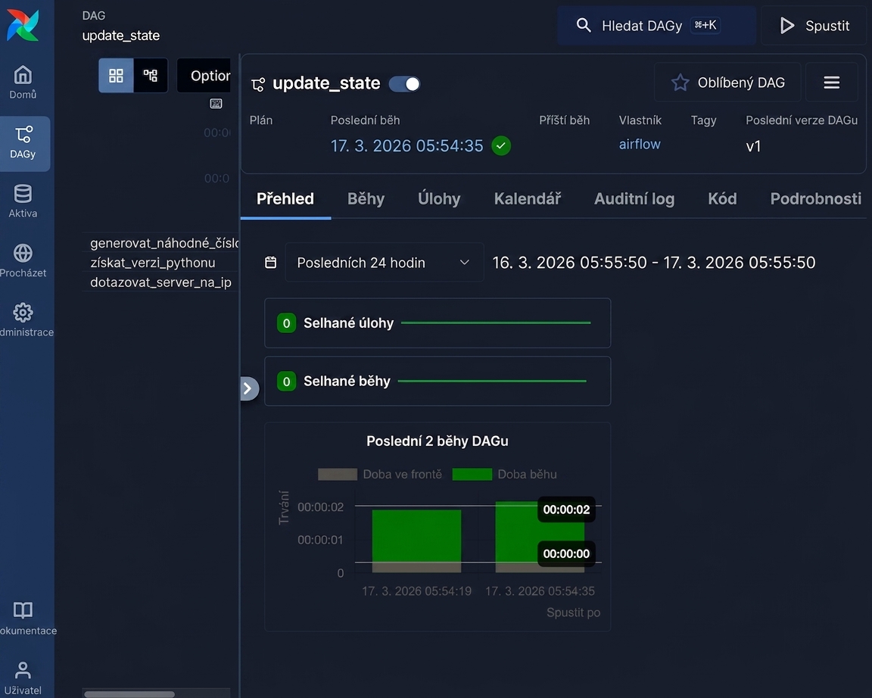Open the Kalendář tab

(527, 199)
